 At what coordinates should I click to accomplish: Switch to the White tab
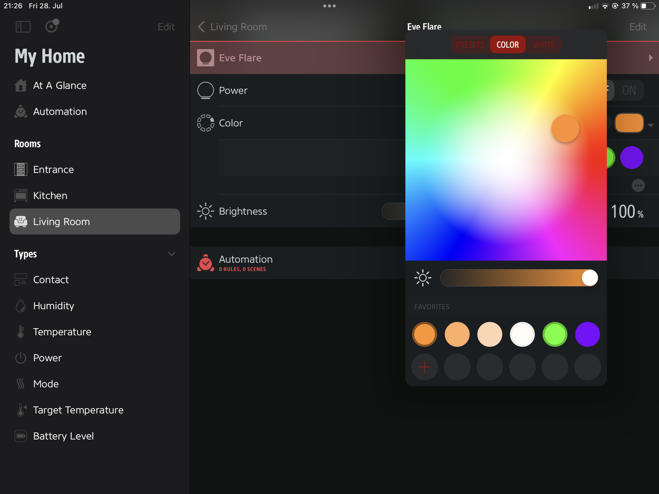pyautogui.click(x=544, y=45)
